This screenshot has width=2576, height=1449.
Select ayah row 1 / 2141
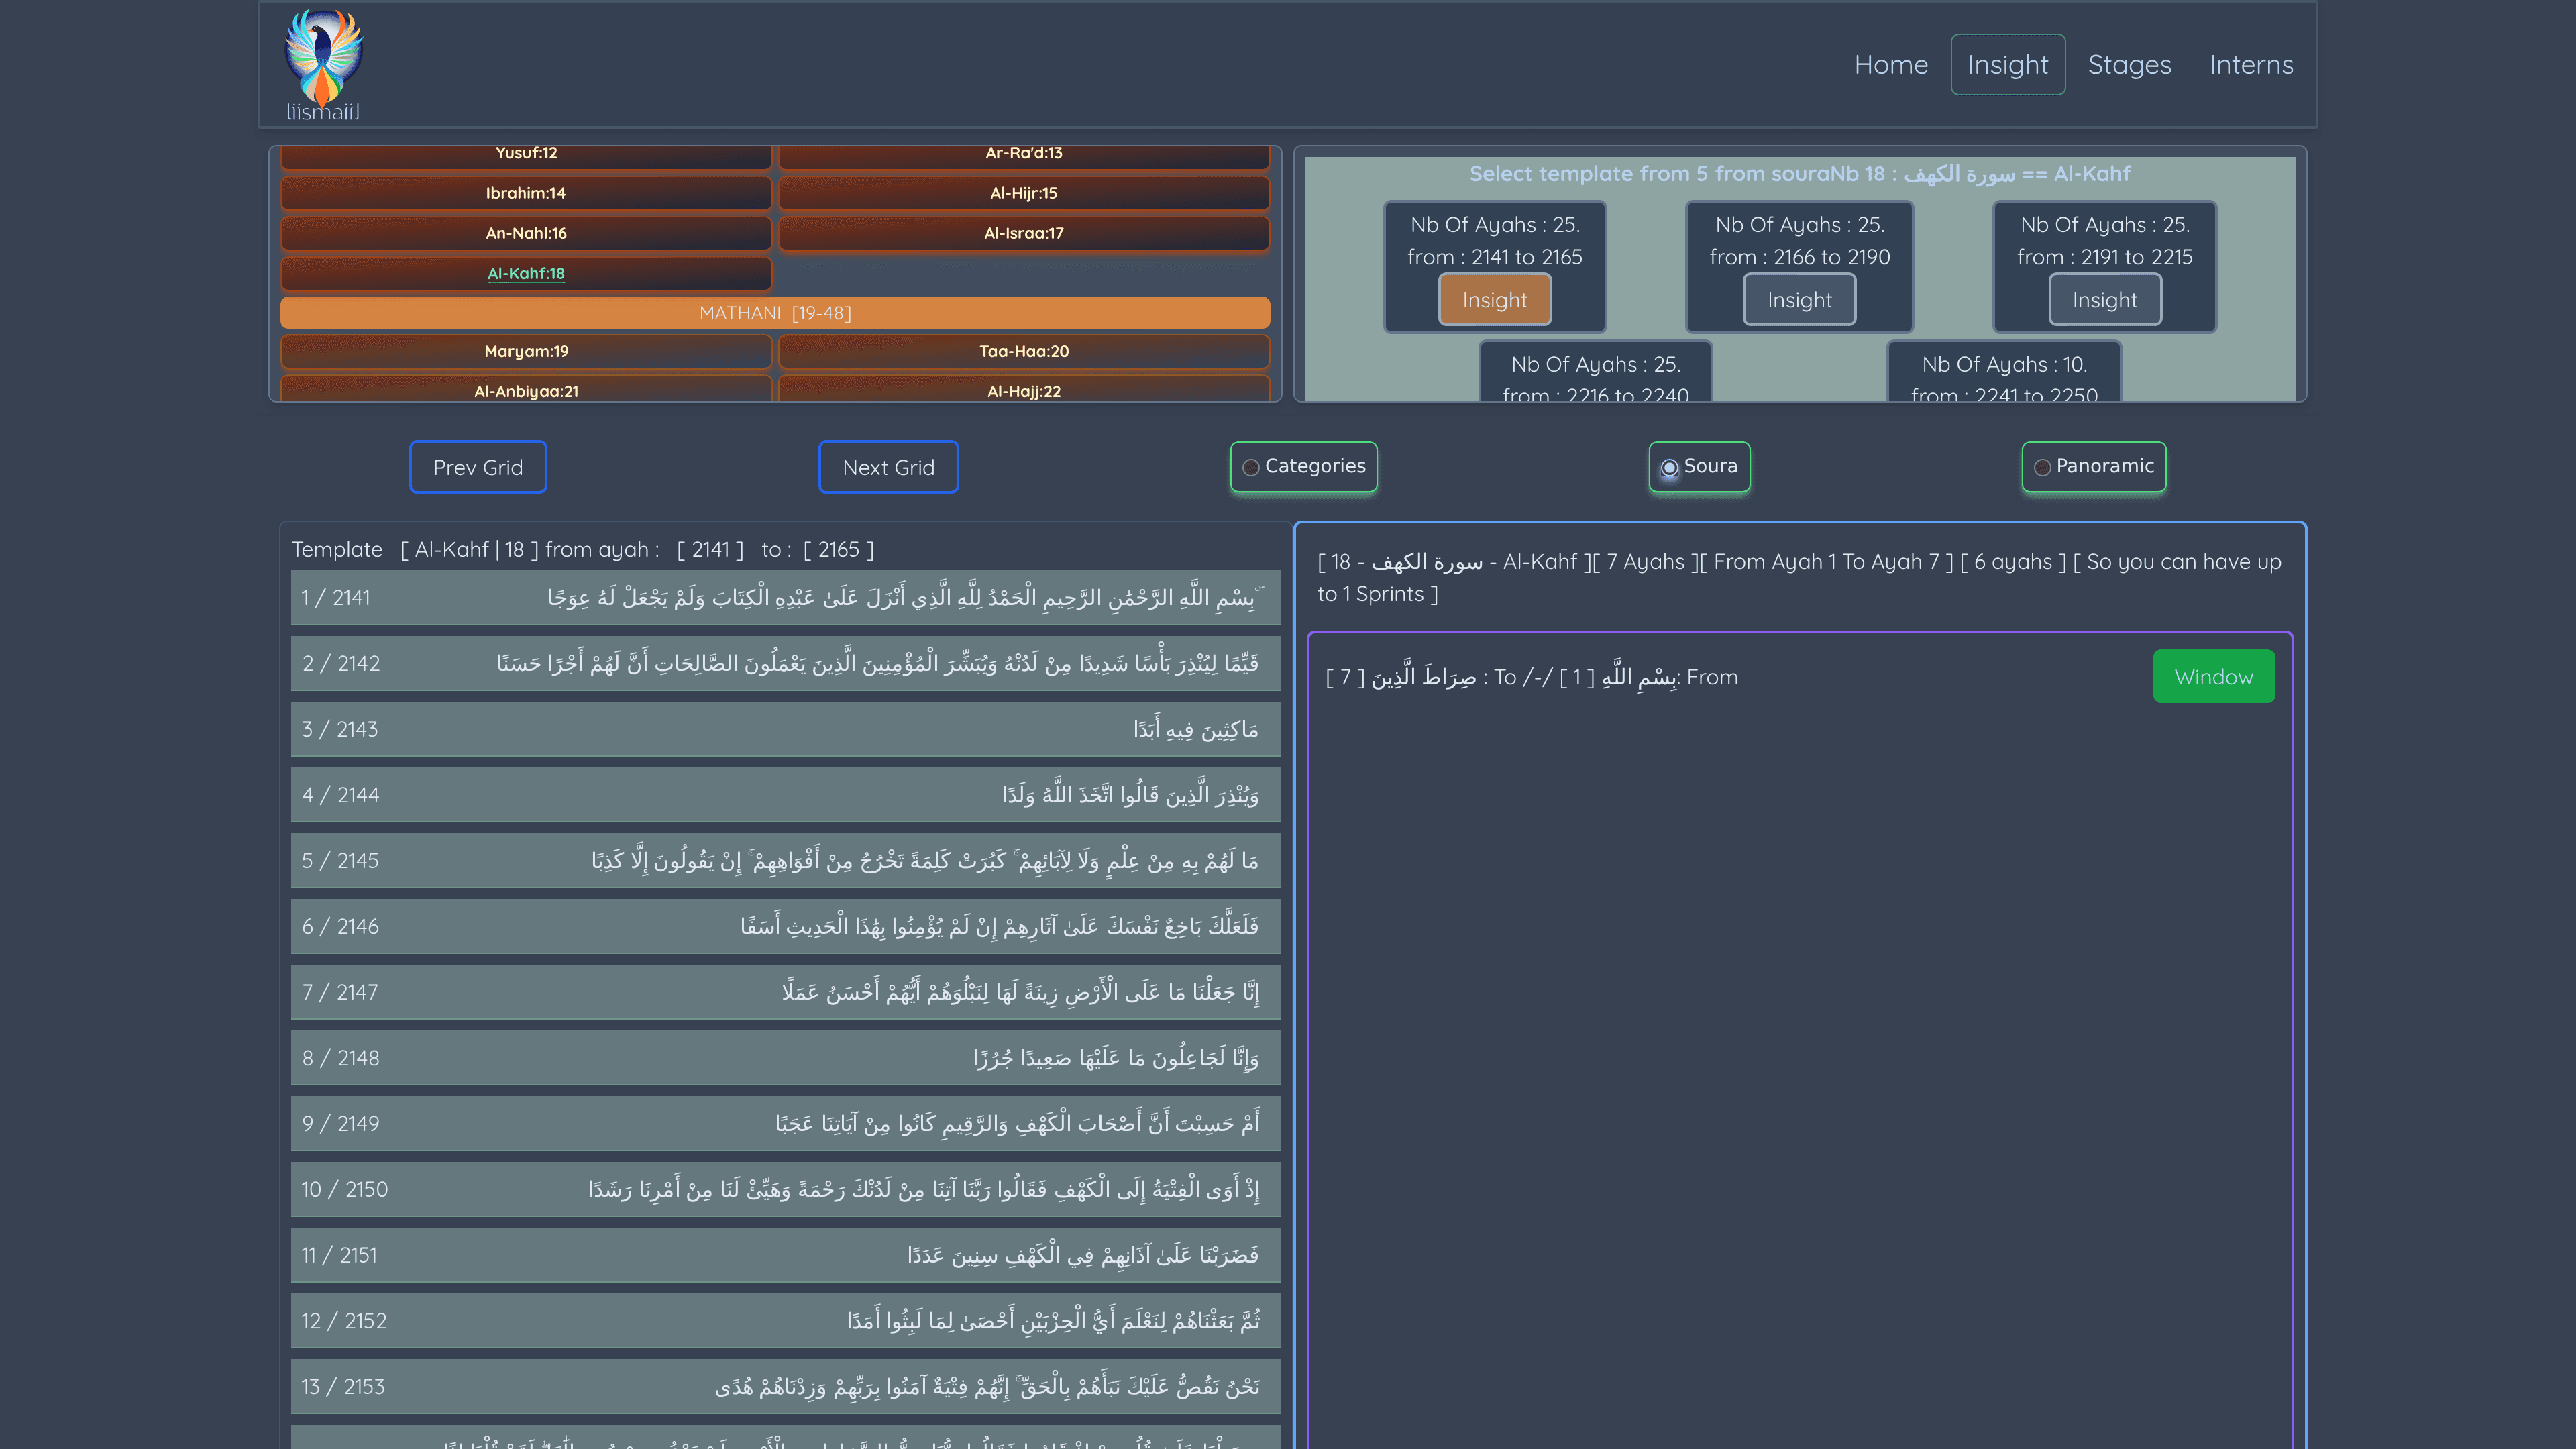pos(785,598)
